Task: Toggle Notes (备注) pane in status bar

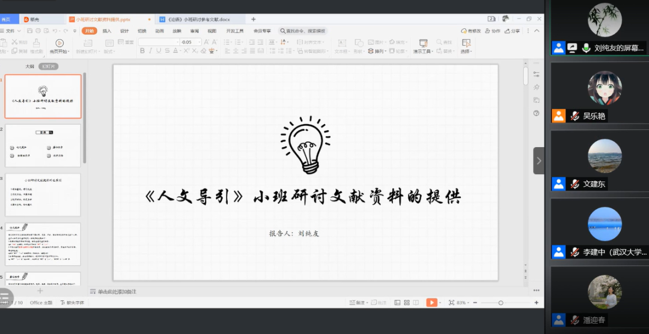Action: [x=357, y=303]
